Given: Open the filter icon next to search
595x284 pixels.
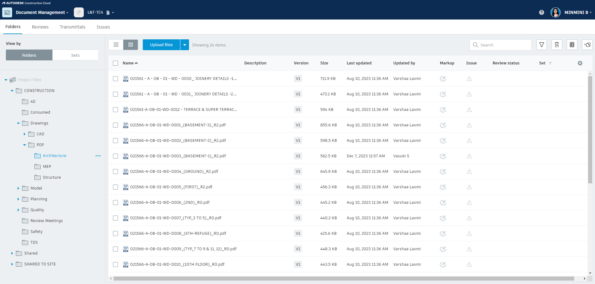Looking at the screenshot, I should click(542, 45).
